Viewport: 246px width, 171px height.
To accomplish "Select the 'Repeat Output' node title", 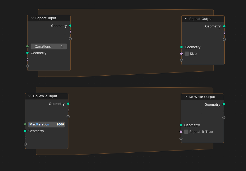I will 201,19.
